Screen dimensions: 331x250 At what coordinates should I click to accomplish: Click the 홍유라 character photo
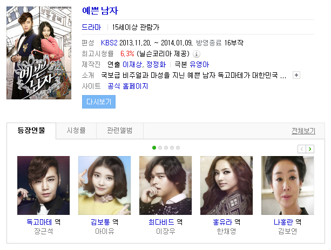226,185
